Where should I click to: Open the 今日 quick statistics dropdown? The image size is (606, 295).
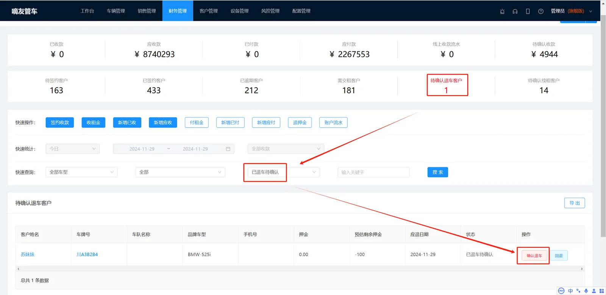[73, 149]
